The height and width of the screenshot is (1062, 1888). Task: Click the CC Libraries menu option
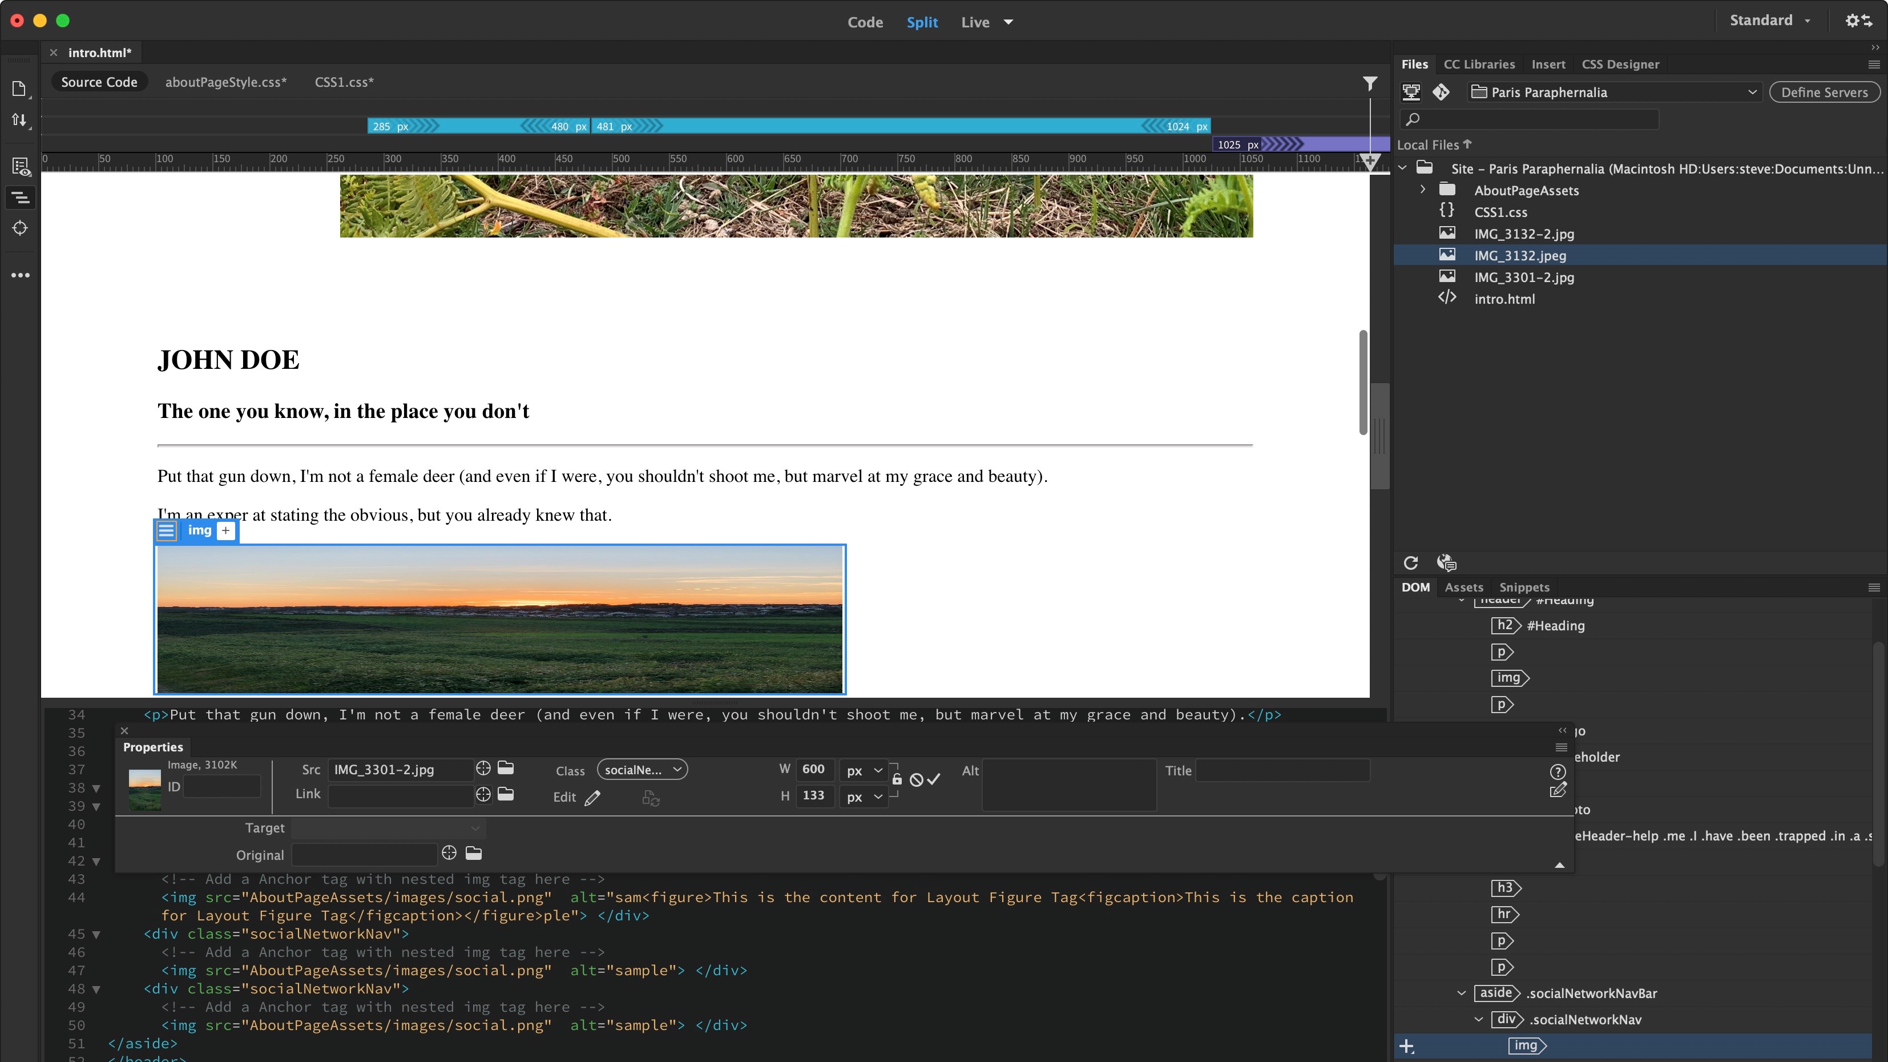1479,63
